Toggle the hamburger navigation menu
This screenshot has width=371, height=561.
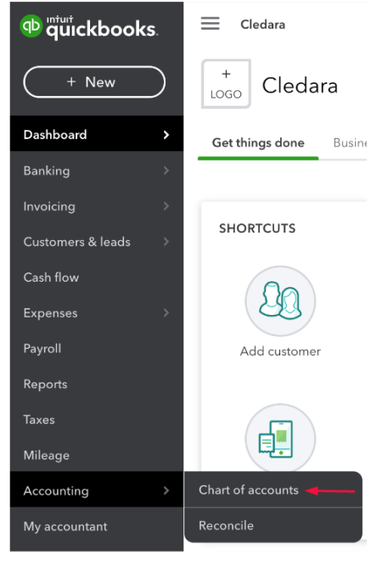tap(210, 24)
